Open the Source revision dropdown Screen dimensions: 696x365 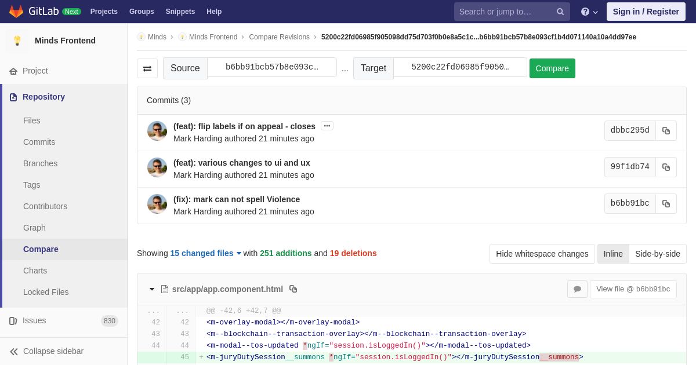[272, 67]
